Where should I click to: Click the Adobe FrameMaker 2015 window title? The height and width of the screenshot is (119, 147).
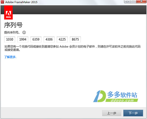(21, 2)
